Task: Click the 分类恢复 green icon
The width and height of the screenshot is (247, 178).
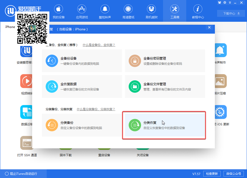Action: pos(135,125)
